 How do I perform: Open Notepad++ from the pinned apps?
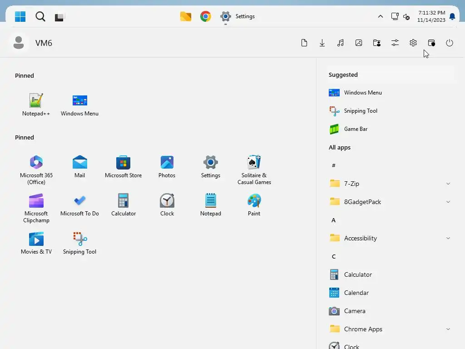[36, 105]
